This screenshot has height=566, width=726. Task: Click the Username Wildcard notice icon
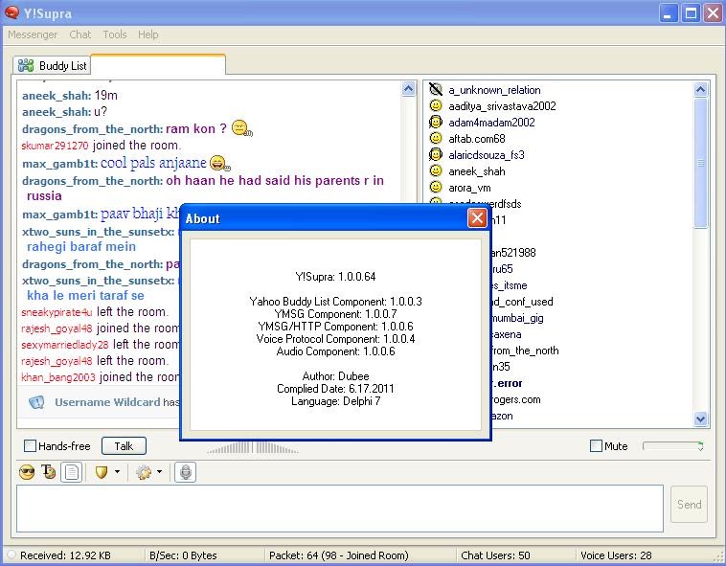36,402
